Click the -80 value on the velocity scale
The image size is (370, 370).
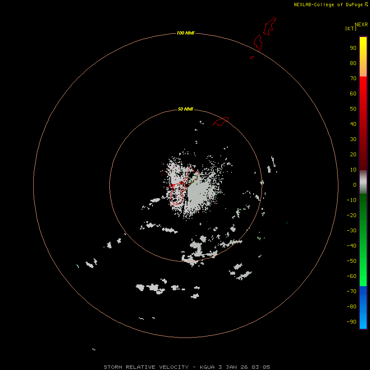[x=351, y=307]
